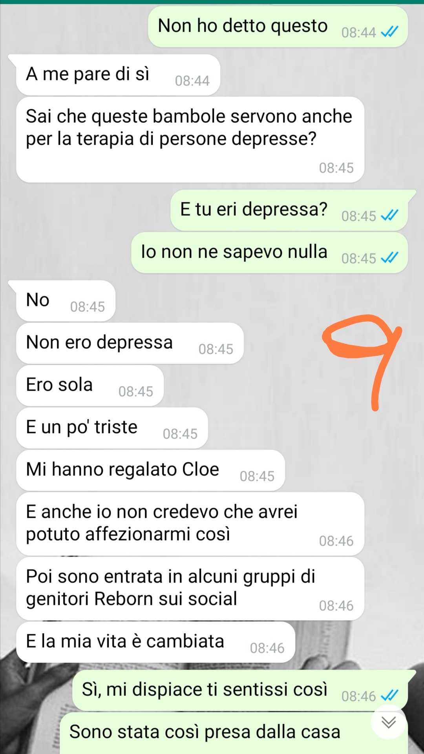Tap 'Mi hanno regalato Cloe' message
424x754 pixels.
pyautogui.click(x=150, y=470)
